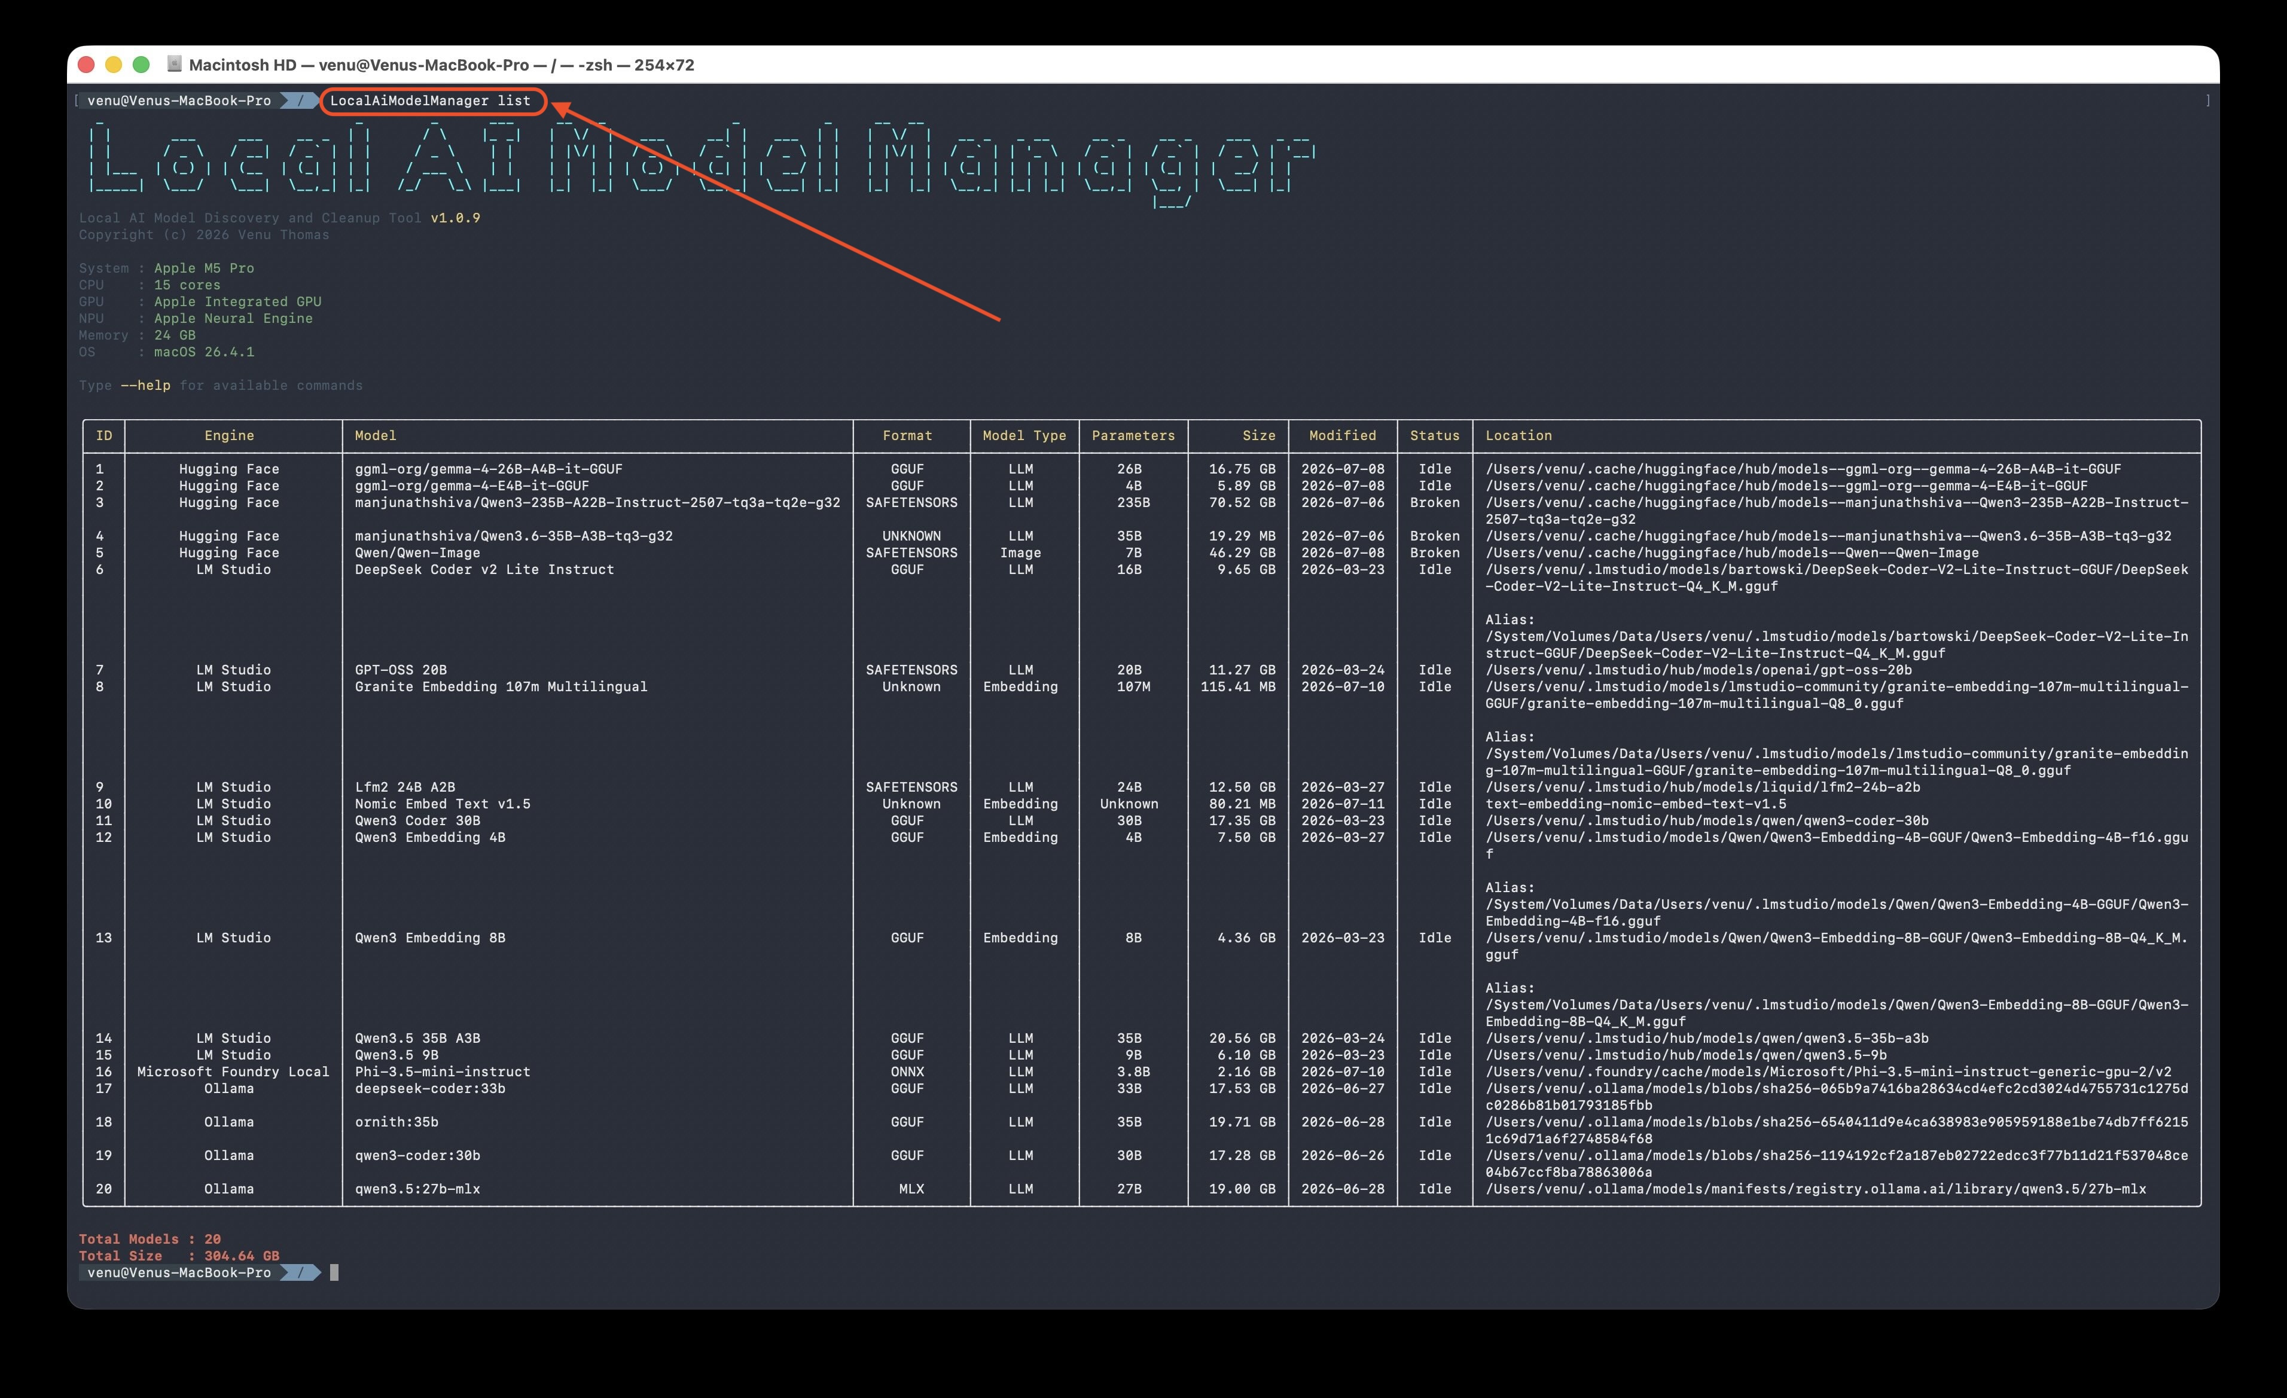
Task: Click the 'Microsoft Foundry Local' engine cell
Action: [x=233, y=1072]
